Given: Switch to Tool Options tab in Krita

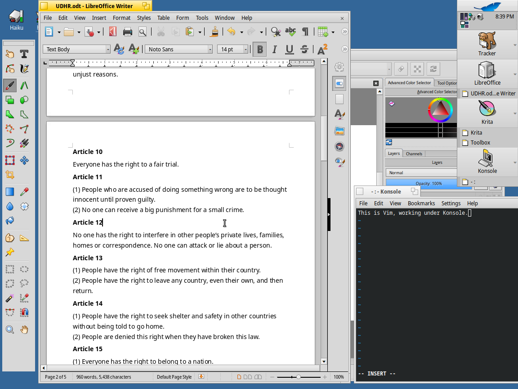Looking at the screenshot, I should pos(447,83).
